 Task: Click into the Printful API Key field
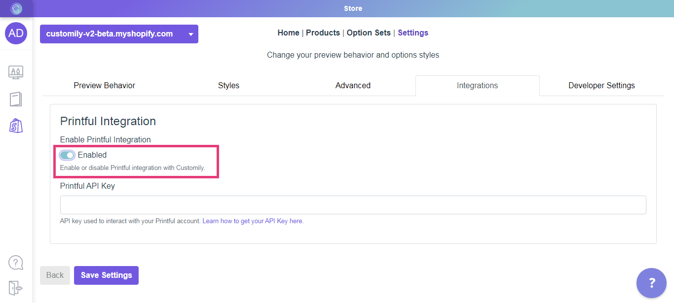coord(353,205)
